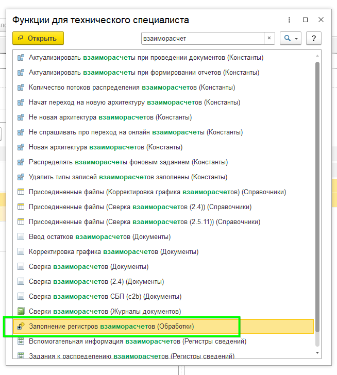Close the Функции для технического специалиста window
337x375 pixels.
tap(321, 20)
